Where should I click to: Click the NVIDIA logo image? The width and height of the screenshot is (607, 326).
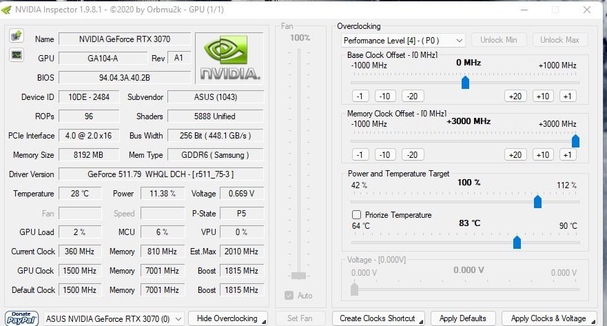tap(229, 58)
